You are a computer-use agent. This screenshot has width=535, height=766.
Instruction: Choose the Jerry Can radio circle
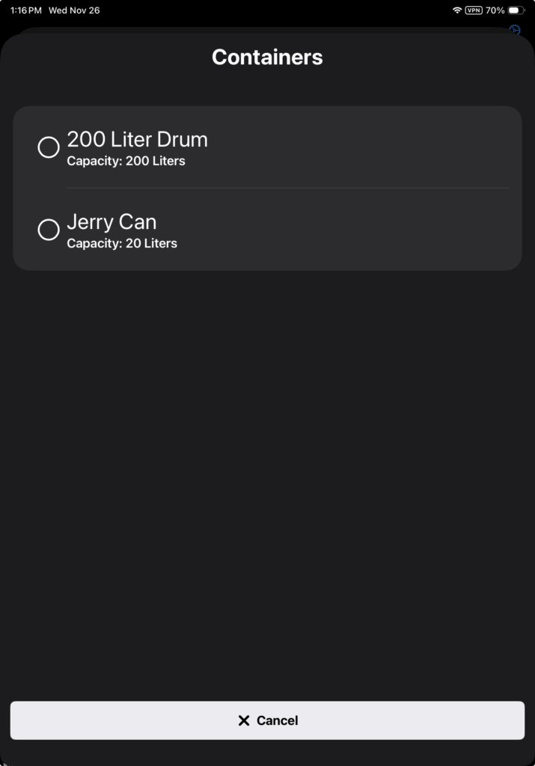click(49, 230)
